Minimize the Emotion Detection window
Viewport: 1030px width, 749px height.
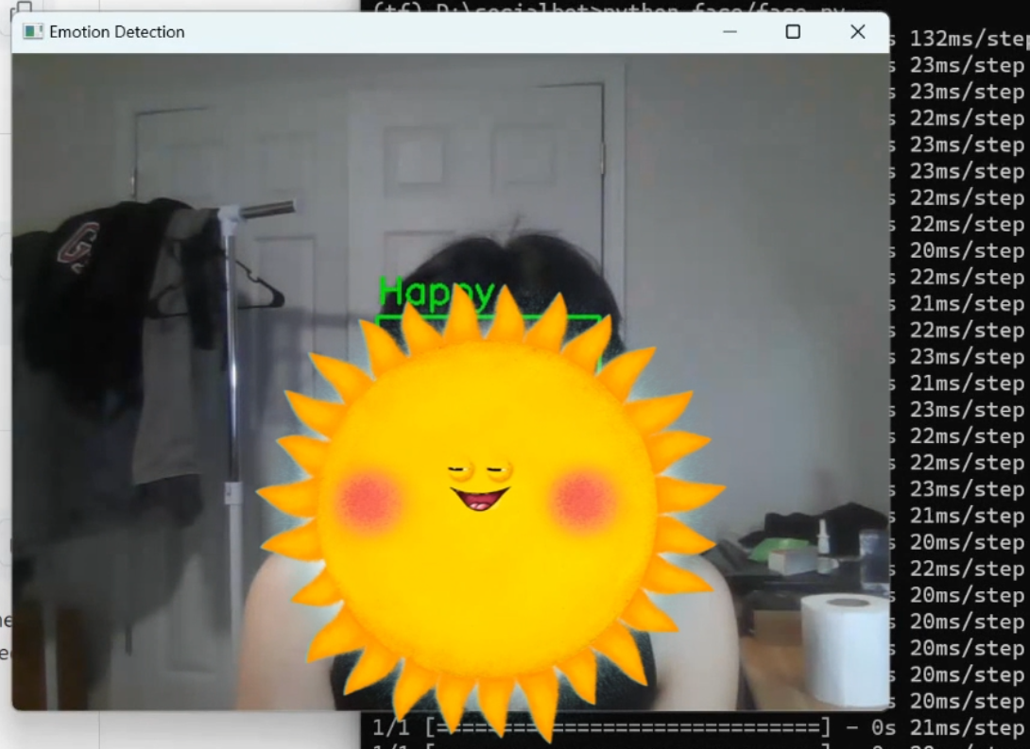tap(730, 32)
